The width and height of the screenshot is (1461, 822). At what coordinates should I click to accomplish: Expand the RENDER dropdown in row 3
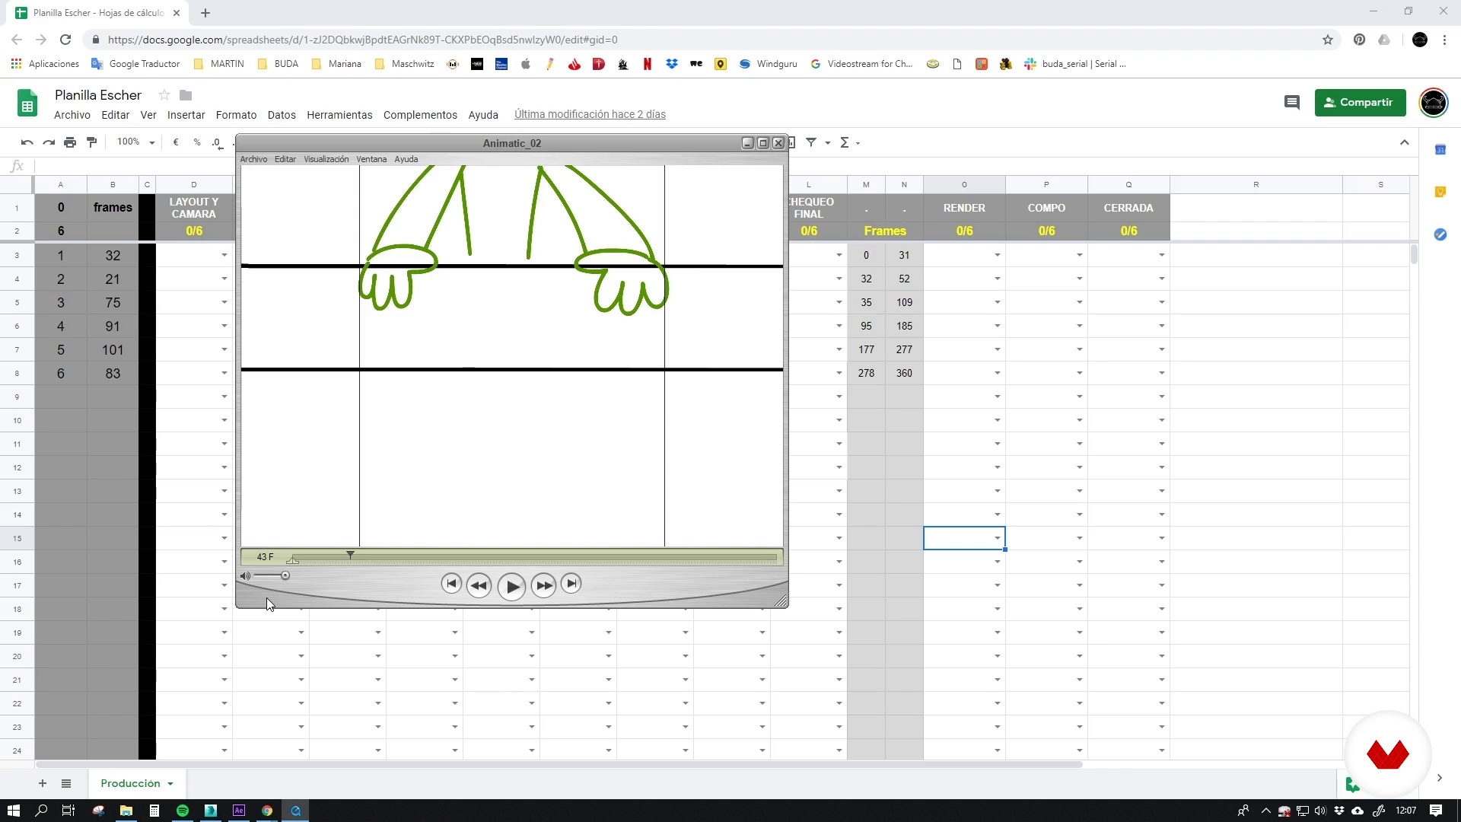click(x=997, y=255)
